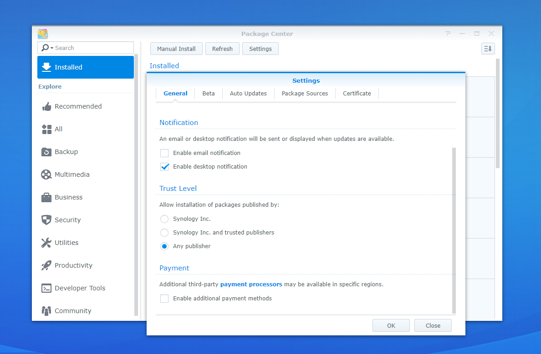Image resolution: width=541 pixels, height=354 pixels.
Task: Select the Security shield icon
Action: click(46, 220)
